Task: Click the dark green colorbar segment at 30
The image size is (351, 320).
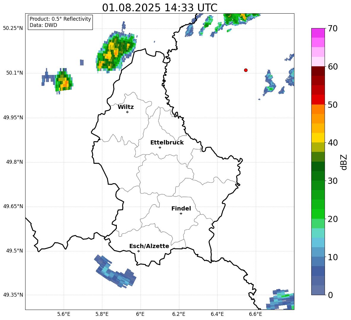Action: (x=318, y=176)
